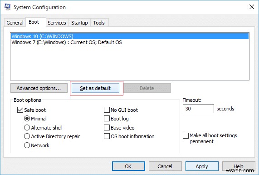Click Set as default button
Viewport: 259px width, 175px height.
click(95, 88)
